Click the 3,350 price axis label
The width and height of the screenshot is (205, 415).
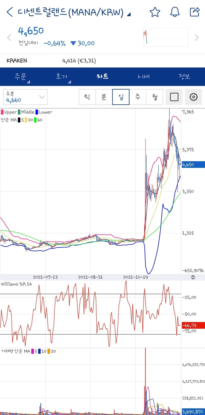point(188,191)
